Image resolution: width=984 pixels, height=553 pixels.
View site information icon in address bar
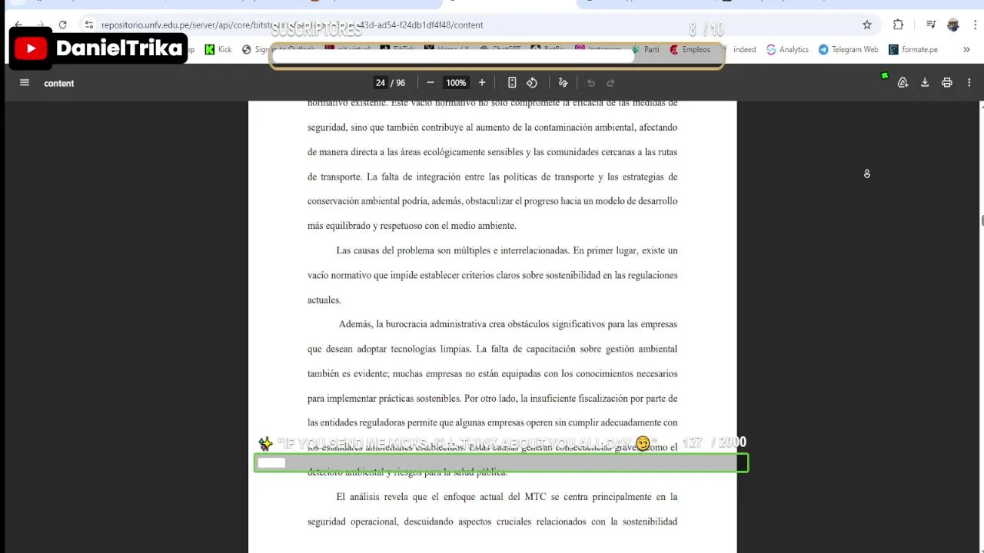pyautogui.click(x=89, y=25)
